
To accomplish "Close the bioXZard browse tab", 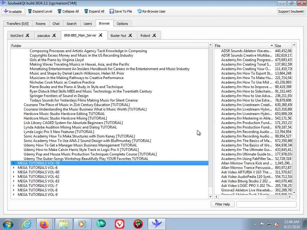I will 27,35.
